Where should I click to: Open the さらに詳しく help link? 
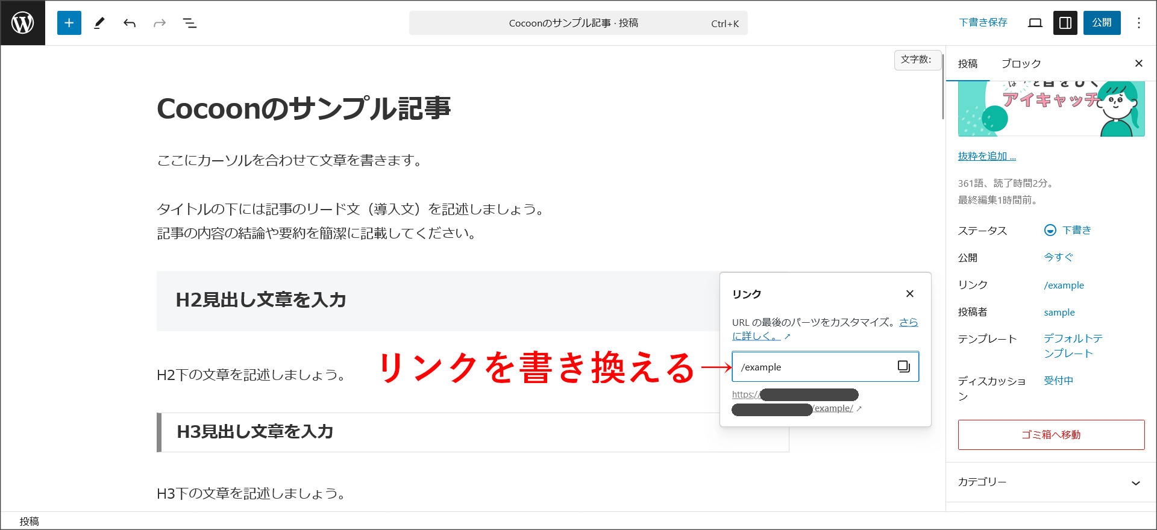(825, 329)
